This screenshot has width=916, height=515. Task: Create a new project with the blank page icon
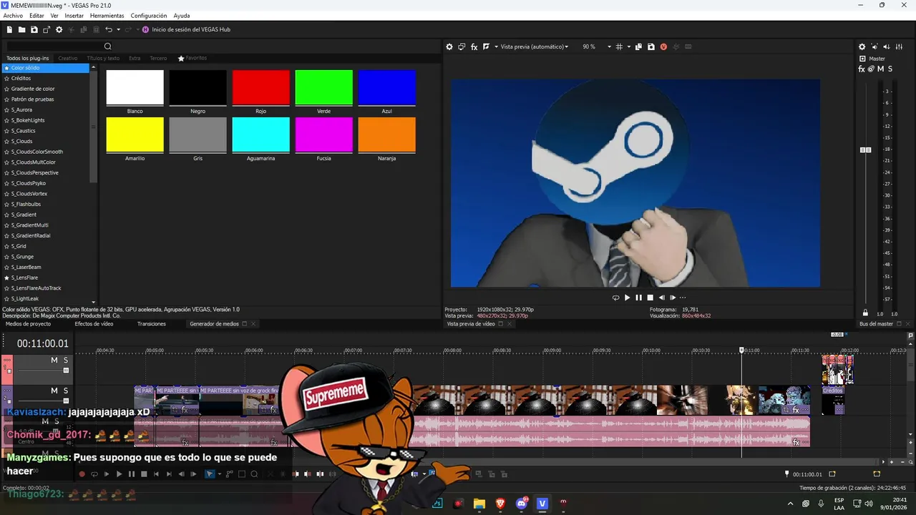coord(10,29)
